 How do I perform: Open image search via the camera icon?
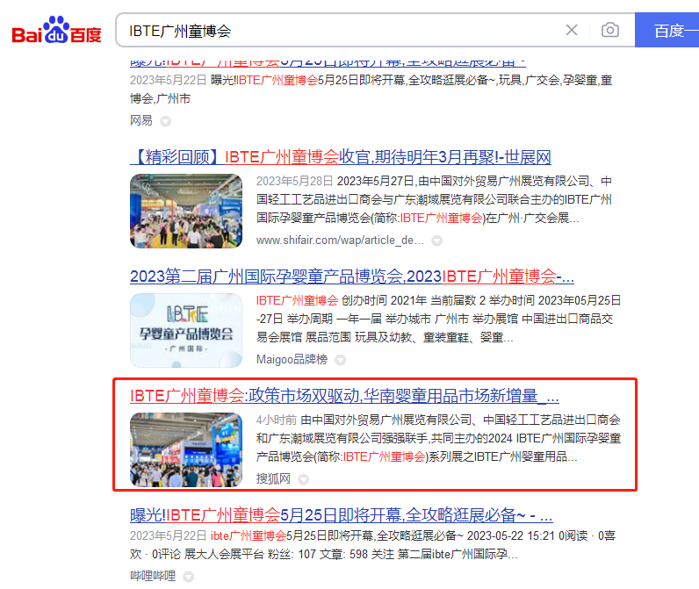click(609, 30)
